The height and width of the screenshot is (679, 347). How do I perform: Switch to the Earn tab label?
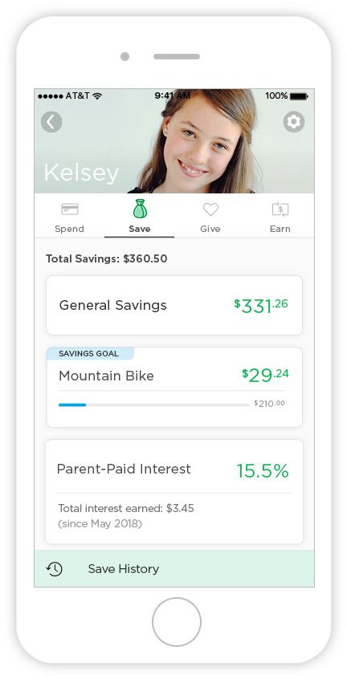tap(280, 229)
